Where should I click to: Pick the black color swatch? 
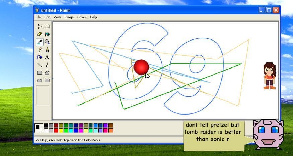click(x=46, y=126)
